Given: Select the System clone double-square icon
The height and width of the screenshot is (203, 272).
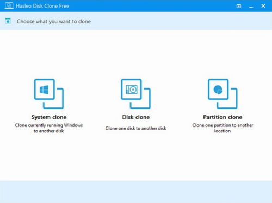Looking at the screenshot, I should 49,94.
